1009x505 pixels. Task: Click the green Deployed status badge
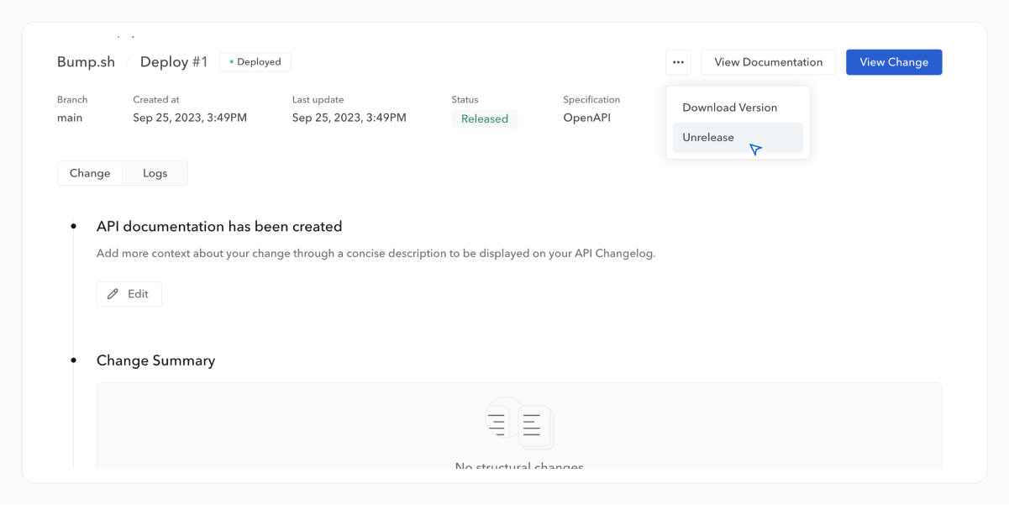[255, 62]
